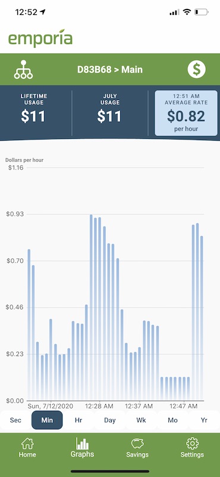Select the Min time scale

[x=47, y=420]
